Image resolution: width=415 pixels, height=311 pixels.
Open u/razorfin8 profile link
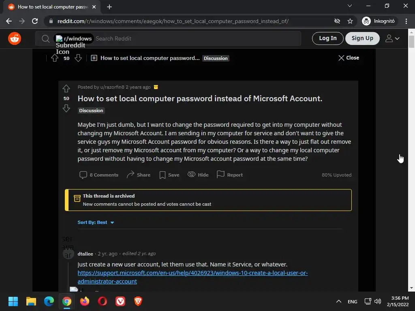pyautogui.click(x=112, y=87)
